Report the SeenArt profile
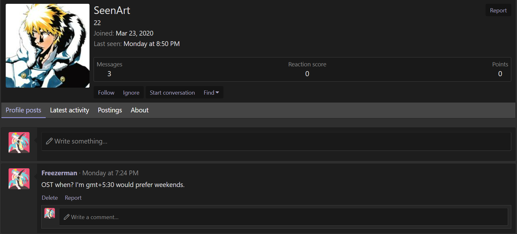 point(498,10)
